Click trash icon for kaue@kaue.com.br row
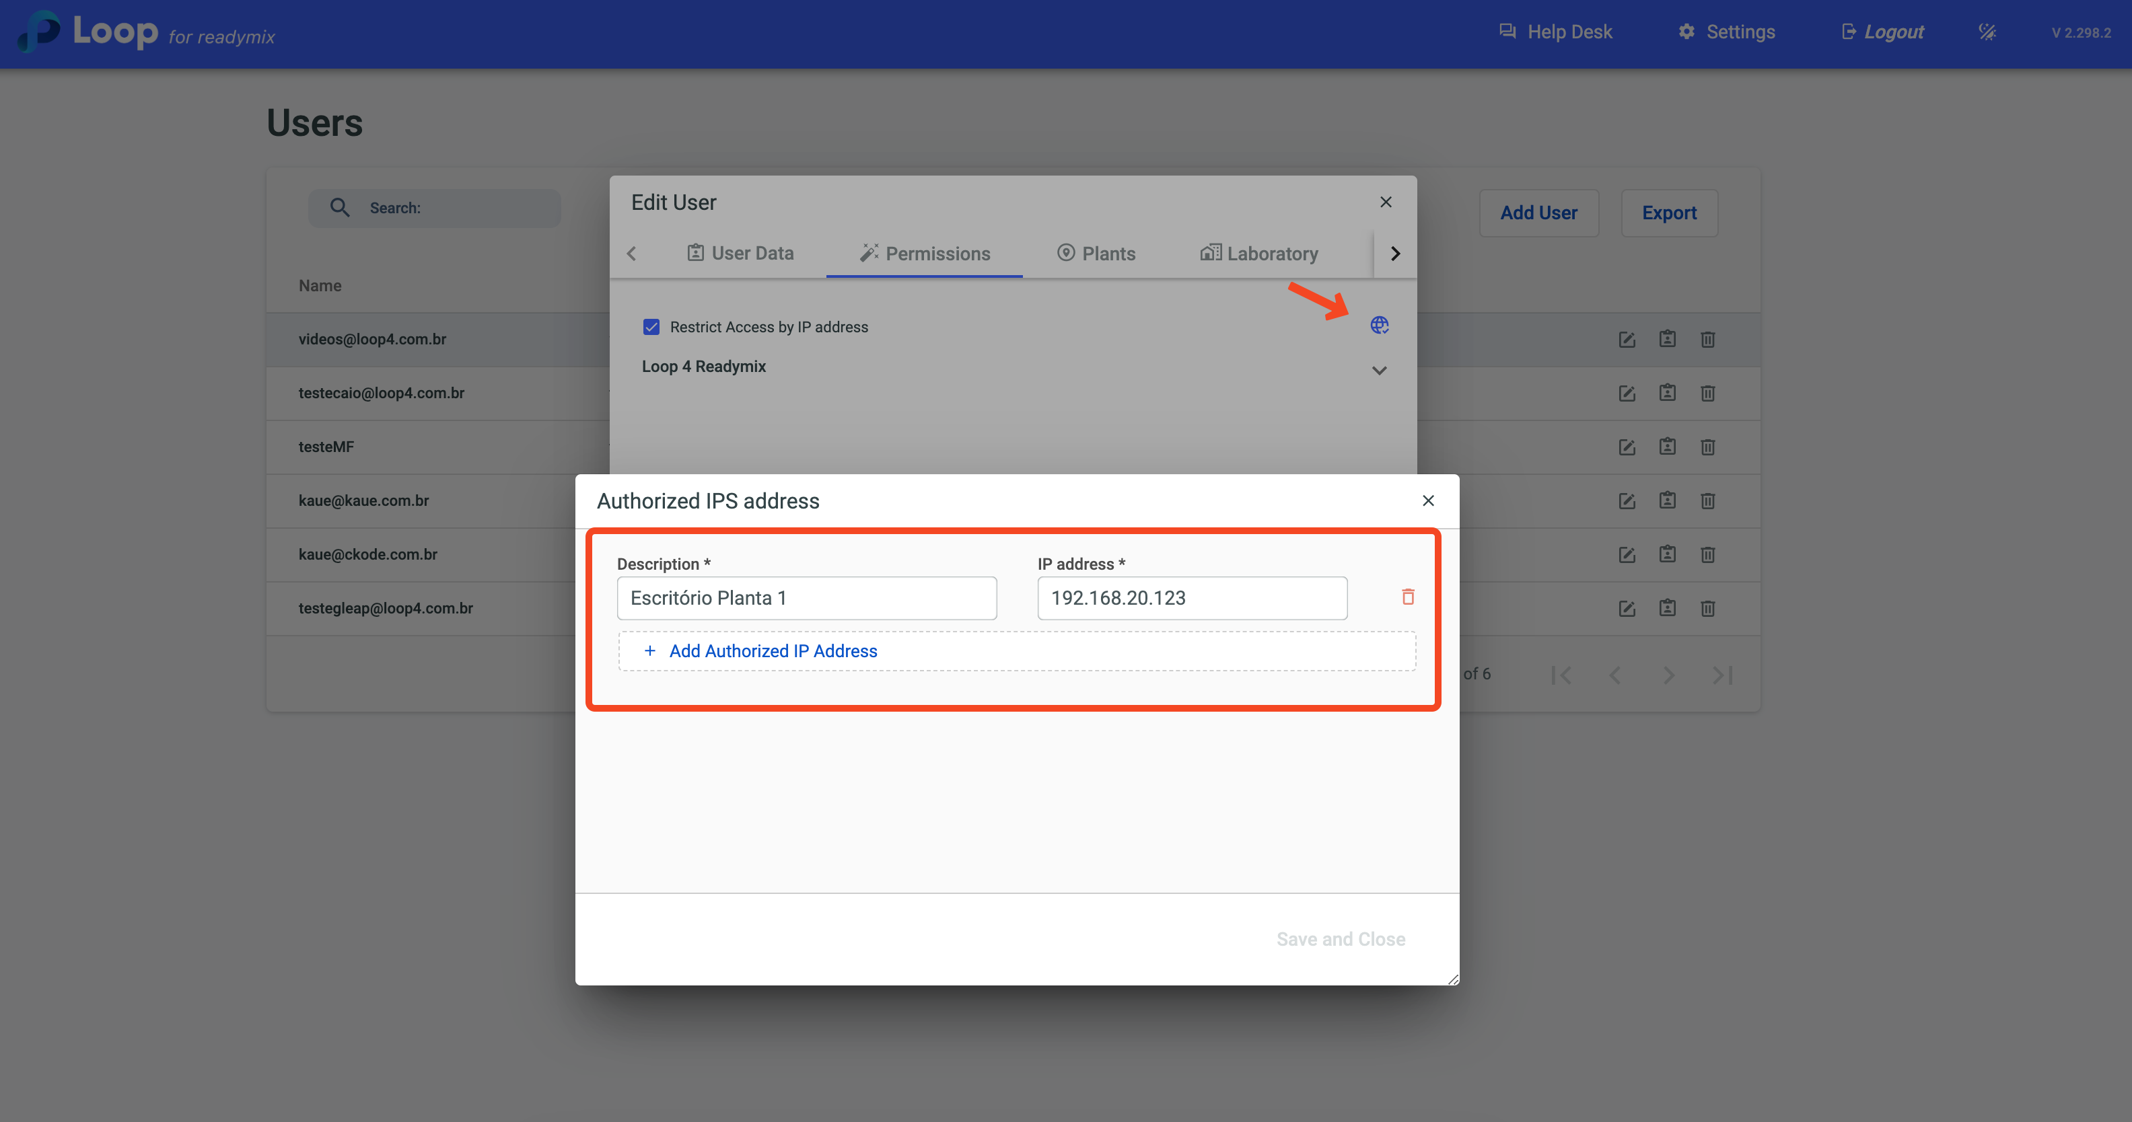This screenshot has height=1122, width=2132. pos(1707,500)
